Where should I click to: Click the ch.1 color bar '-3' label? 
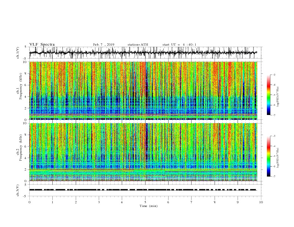click(x=274, y=75)
